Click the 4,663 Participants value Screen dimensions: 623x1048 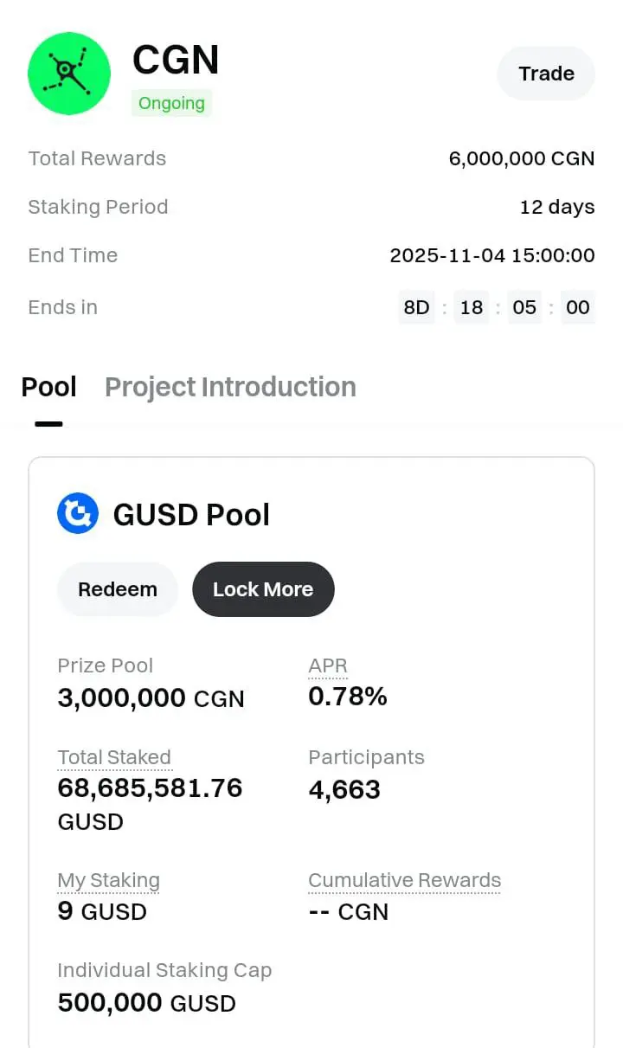pyautogui.click(x=344, y=789)
